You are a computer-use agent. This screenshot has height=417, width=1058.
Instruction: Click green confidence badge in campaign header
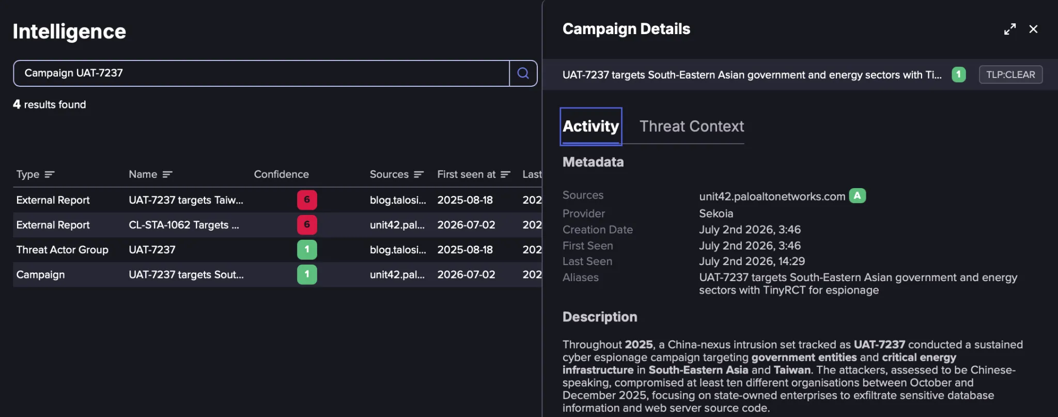coord(958,74)
